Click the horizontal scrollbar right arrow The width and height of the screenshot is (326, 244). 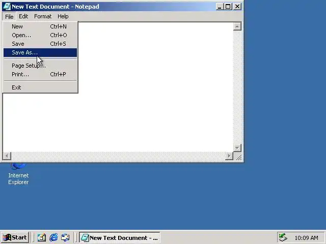229,156
